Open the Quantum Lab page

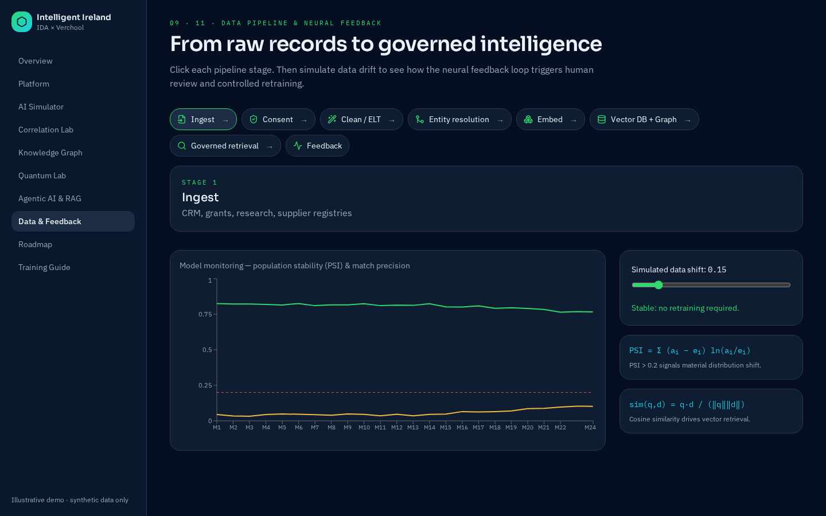[x=73, y=175]
